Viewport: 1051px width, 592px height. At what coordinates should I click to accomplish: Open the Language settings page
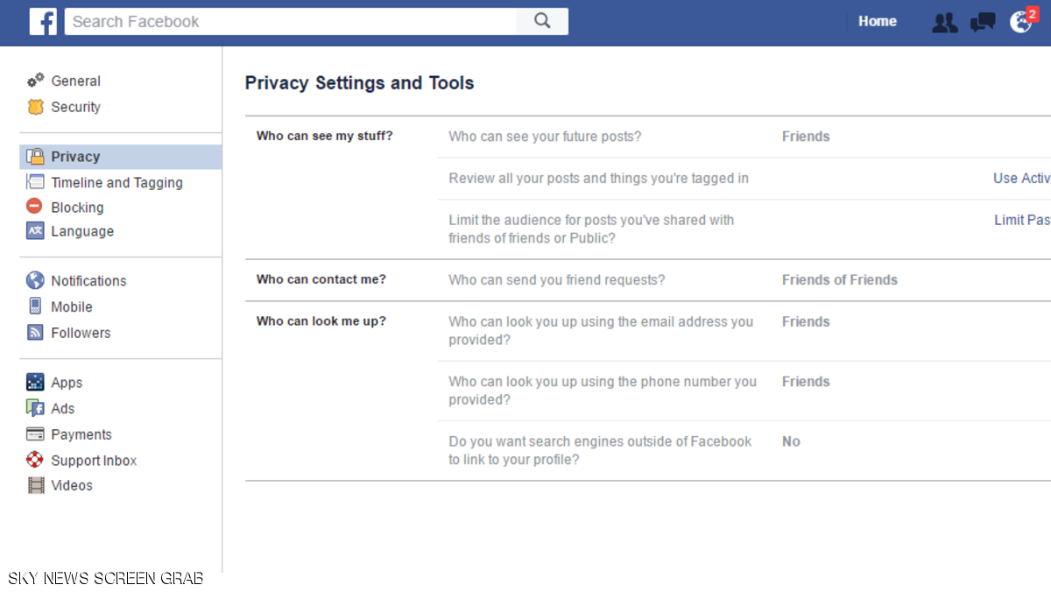(x=82, y=231)
